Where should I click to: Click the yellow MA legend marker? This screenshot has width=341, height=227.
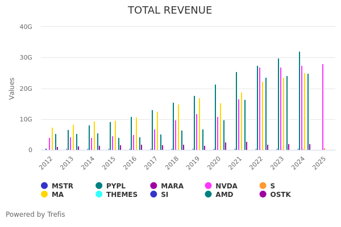click(44, 195)
